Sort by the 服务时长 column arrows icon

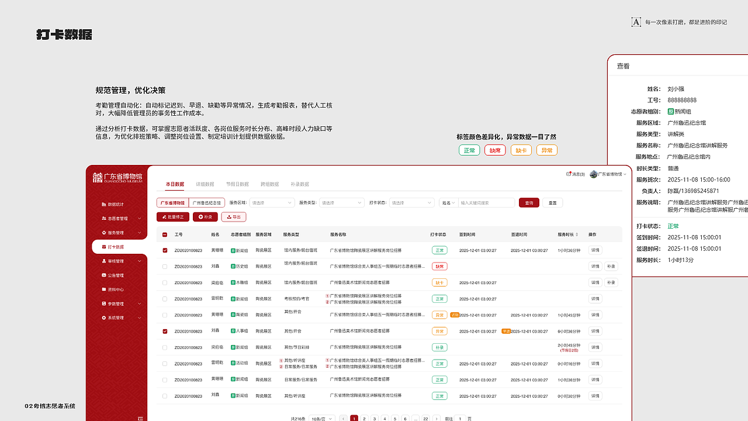[577, 234]
